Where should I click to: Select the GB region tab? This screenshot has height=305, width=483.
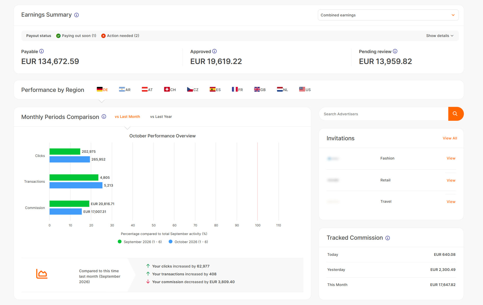[260, 90]
